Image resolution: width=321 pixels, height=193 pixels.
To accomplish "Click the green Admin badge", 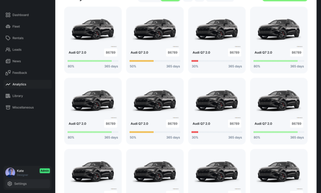I will (44, 171).
